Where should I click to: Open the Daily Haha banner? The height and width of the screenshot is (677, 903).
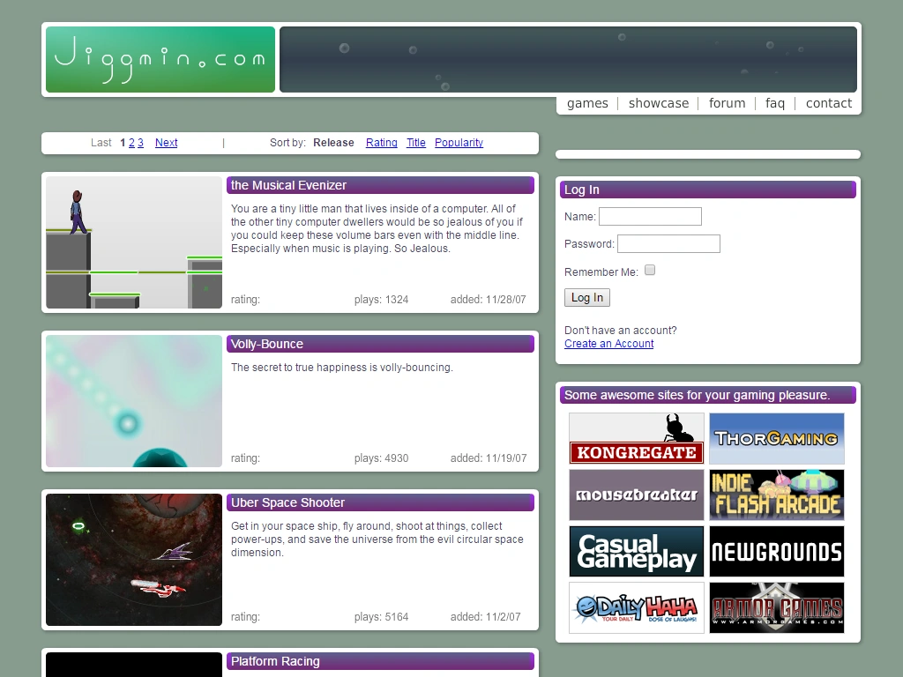(637, 607)
